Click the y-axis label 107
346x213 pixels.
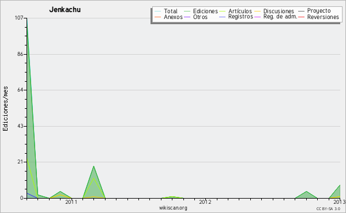[x=19, y=18]
